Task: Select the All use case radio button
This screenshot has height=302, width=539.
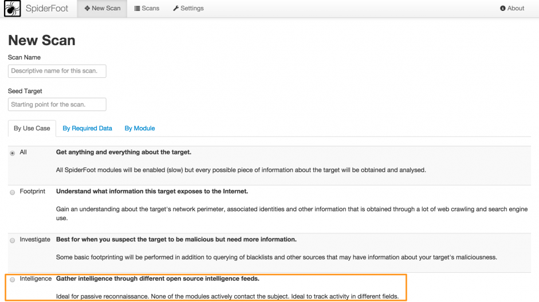Action: pos(13,153)
